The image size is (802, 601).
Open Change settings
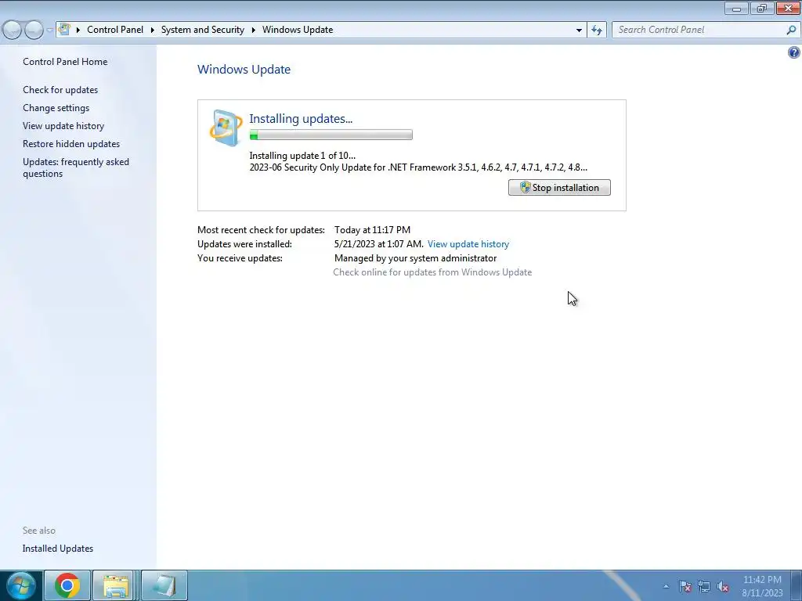tap(56, 108)
